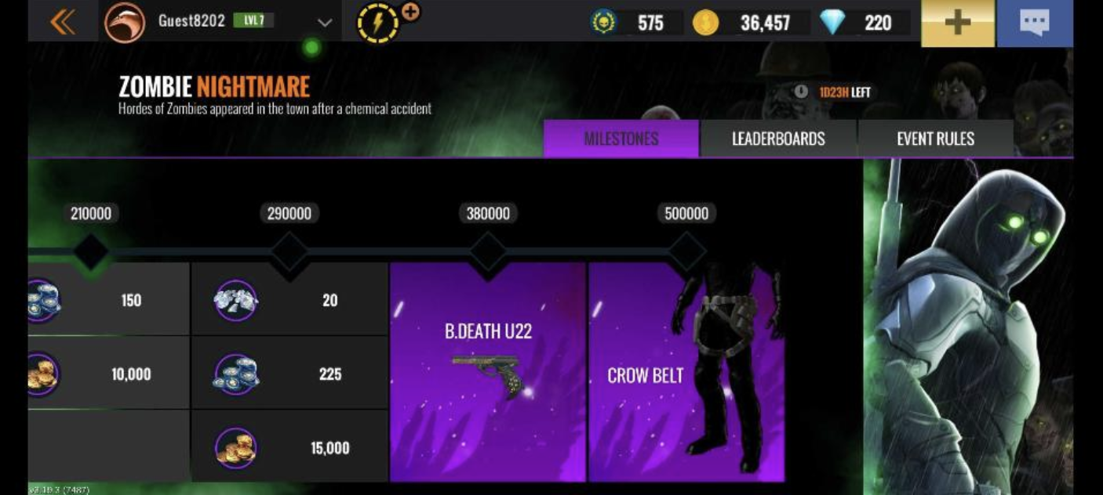The image size is (1103, 495).
Task: Tap the gold plus add-currency button
Action: coord(957,22)
